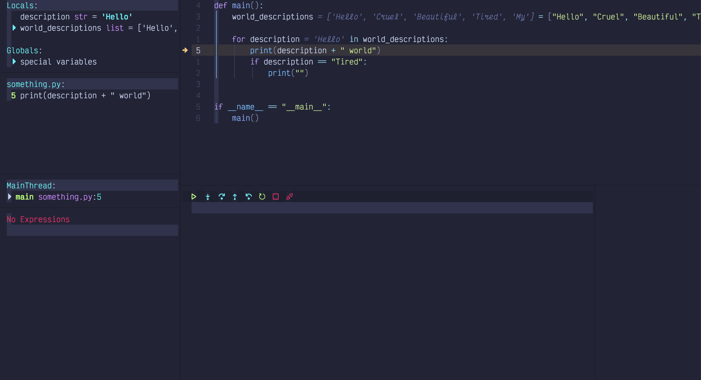This screenshot has height=380, width=701.
Task: Click the step into icon
Action: (208, 197)
